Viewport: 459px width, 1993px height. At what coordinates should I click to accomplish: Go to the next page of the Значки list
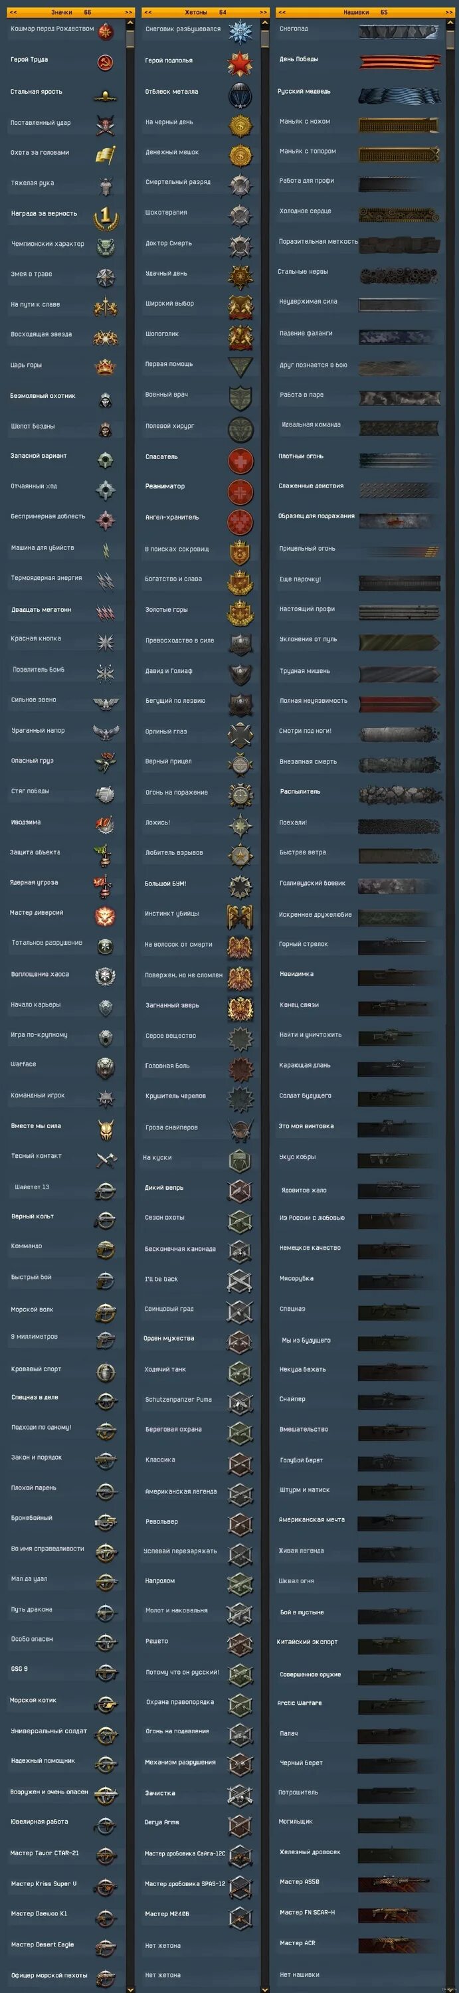click(x=128, y=13)
